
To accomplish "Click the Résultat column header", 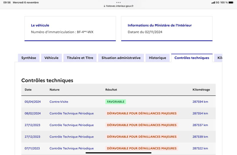I will [x=111, y=90].
